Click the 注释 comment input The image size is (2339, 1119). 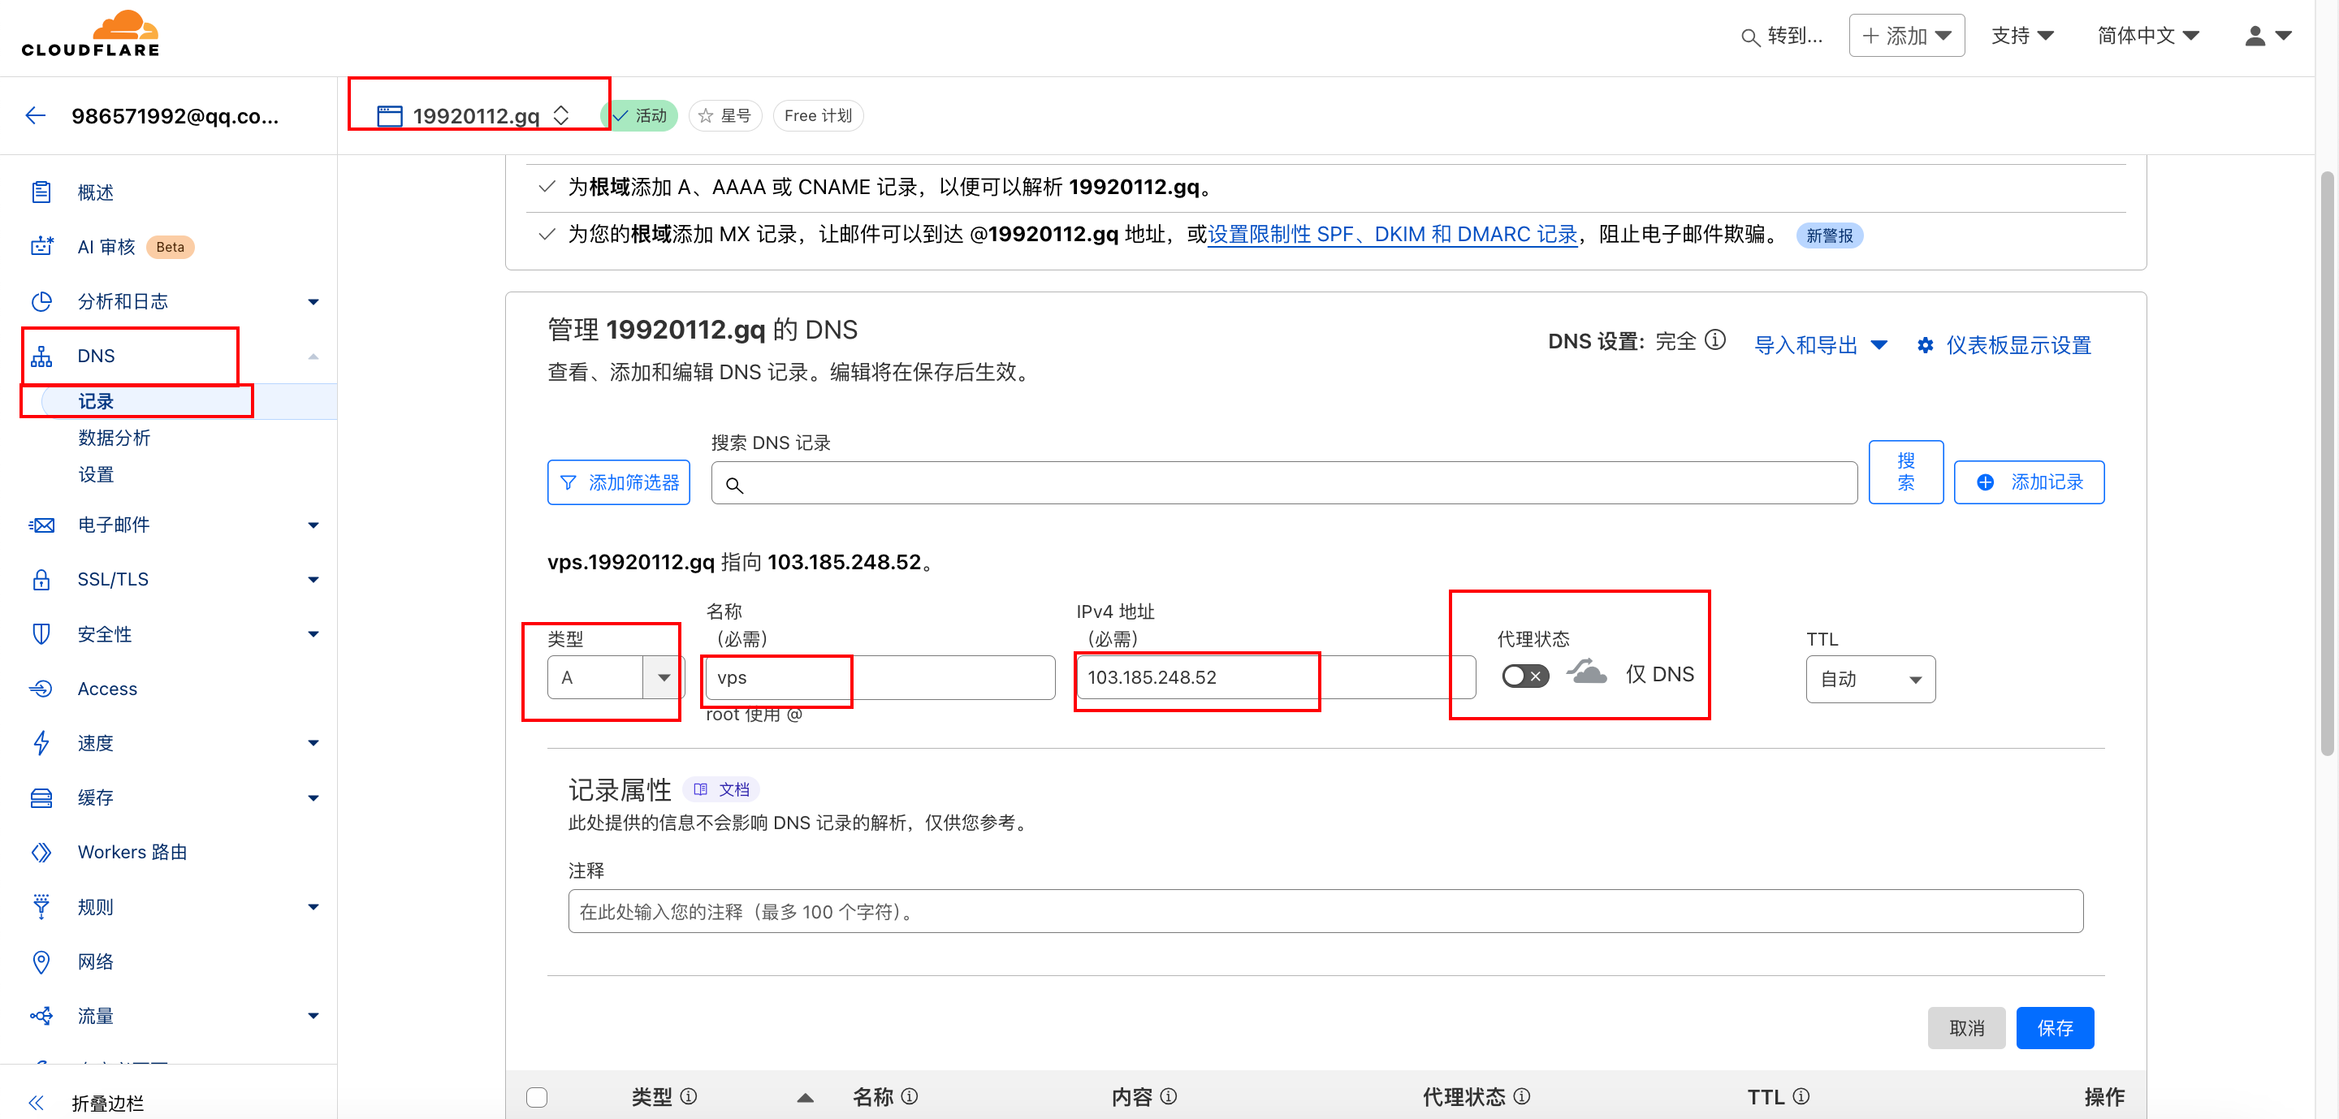pos(1325,911)
